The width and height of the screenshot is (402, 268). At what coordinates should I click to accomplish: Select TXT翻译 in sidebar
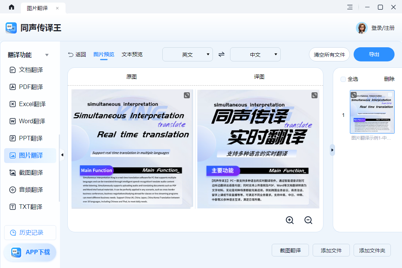pyautogui.click(x=30, y=207)
